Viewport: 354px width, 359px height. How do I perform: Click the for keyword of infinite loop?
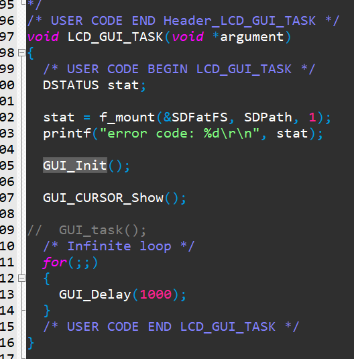[x=55, y=262]
